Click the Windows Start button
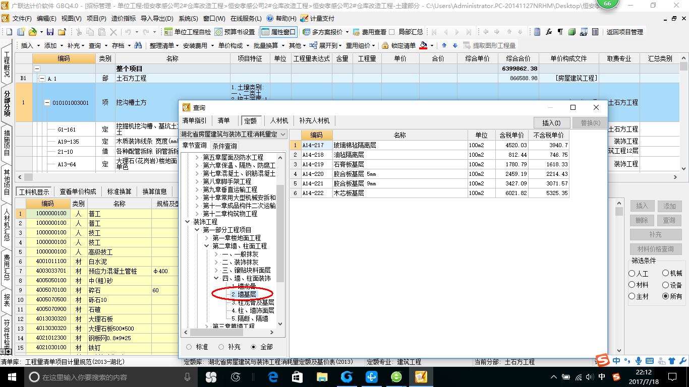Viewport: 689px width, 387px height. (x=12, y=377)
